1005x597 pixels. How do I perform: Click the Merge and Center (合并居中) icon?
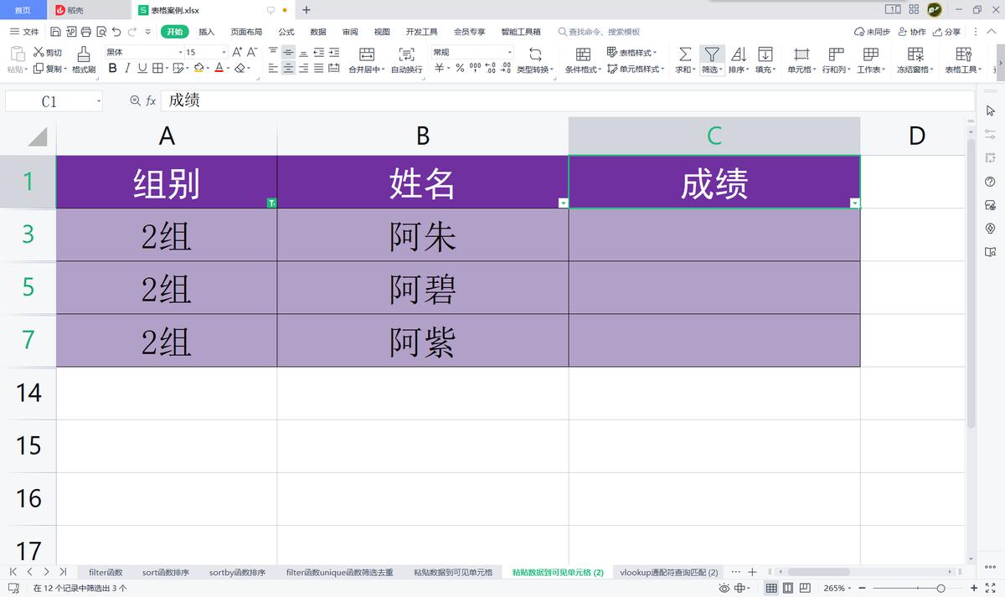click(x=366, y=57)
